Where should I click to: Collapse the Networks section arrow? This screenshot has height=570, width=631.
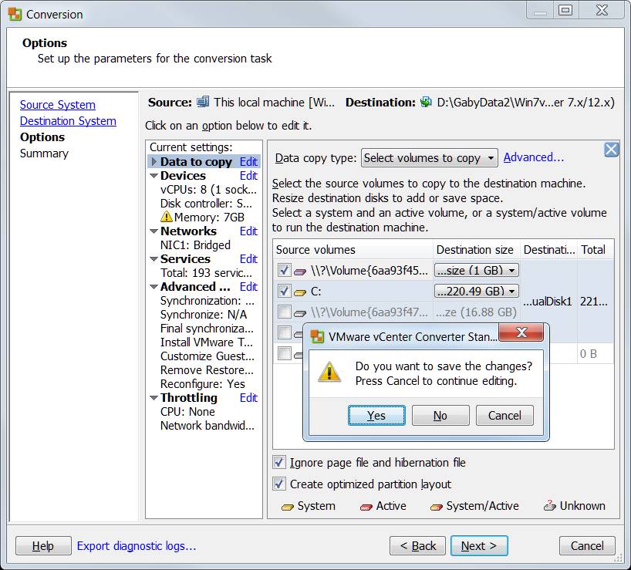[x=154, y=231]
